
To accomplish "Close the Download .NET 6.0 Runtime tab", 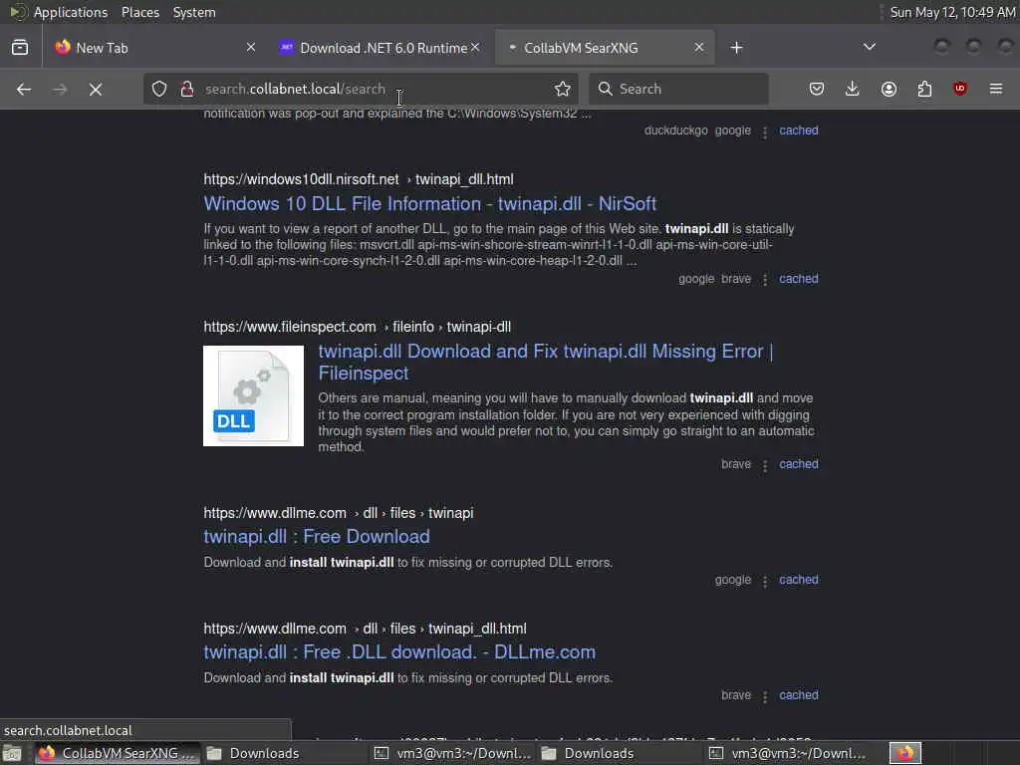I will (475, 48).
